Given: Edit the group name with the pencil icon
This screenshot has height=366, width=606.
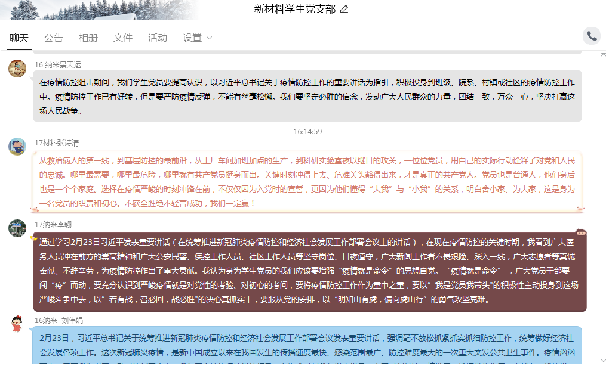Looking at the screenshot, I should tap(344, 9).
